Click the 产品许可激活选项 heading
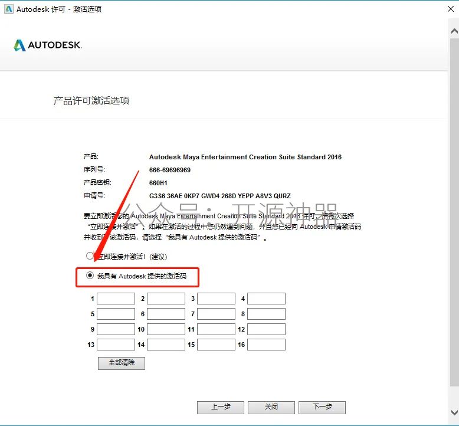459x426 pixels. (x=91, y=100)
